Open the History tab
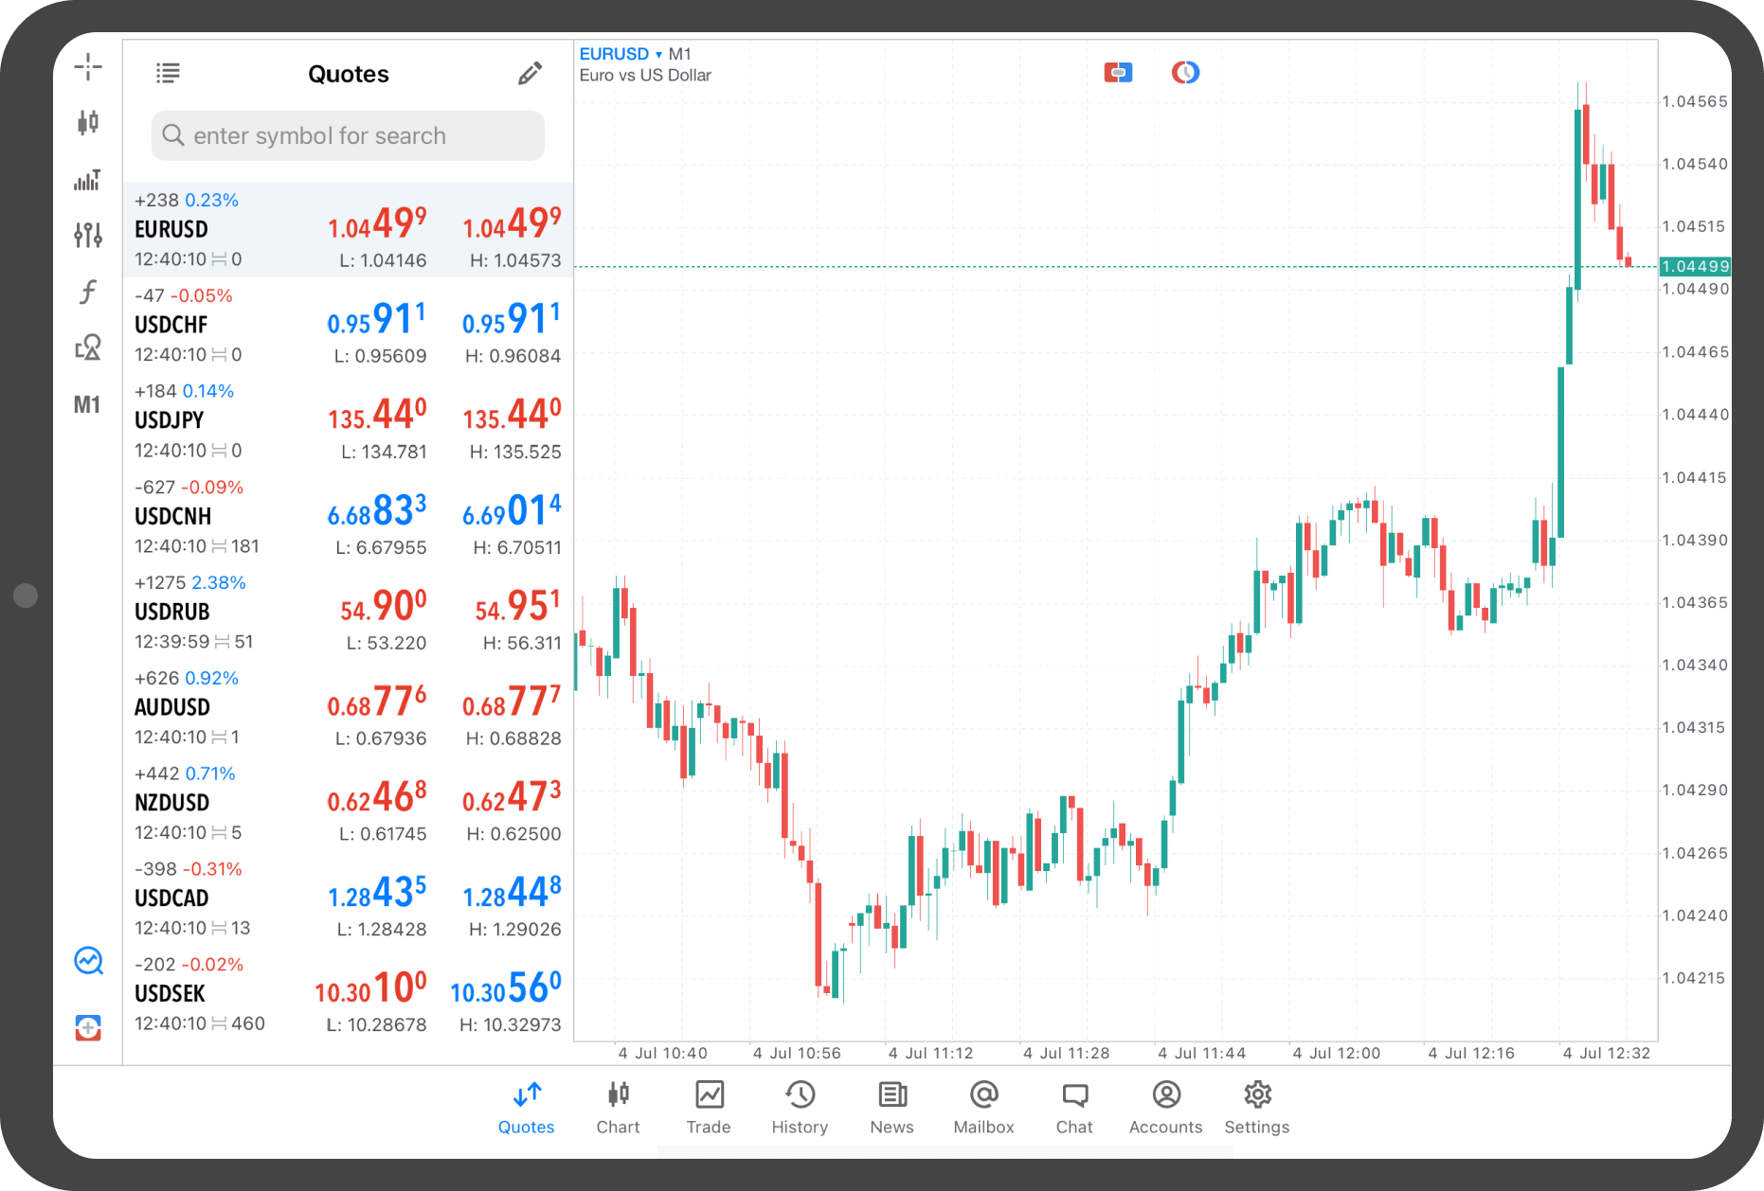Screen dimensions: 1764x1191 [x=800, y=1107]
